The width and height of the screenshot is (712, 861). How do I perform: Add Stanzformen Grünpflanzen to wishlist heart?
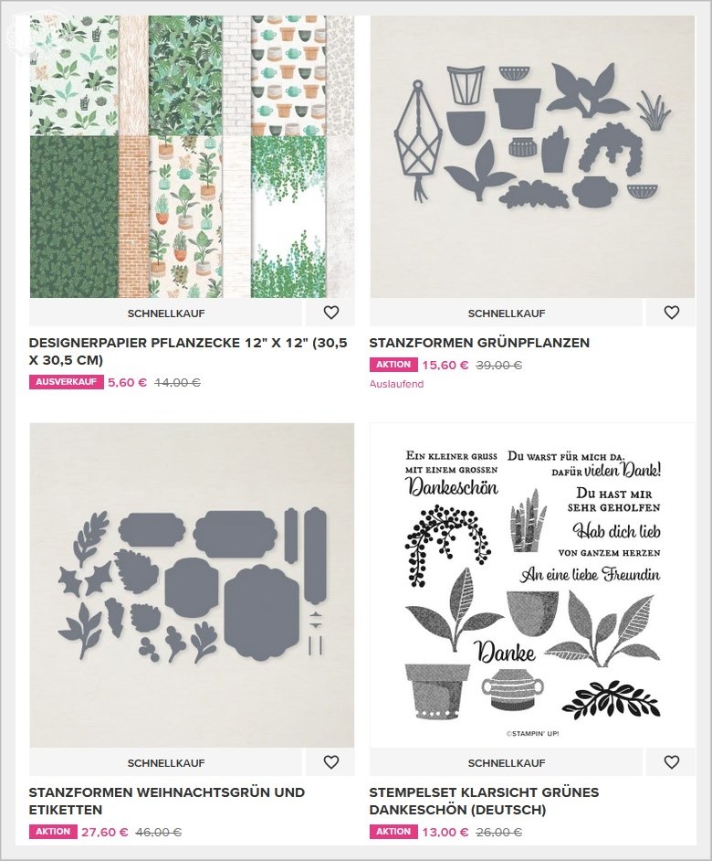point(672,313)
